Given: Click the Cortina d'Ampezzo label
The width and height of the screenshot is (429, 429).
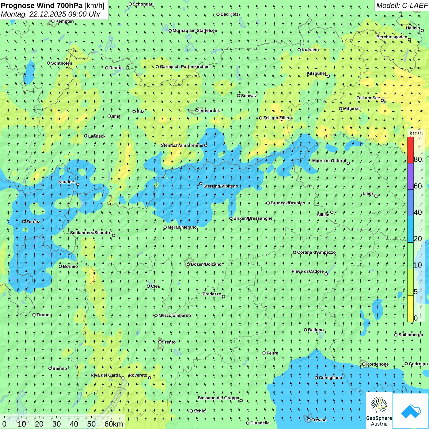Looking at the screenshot, I should click(316, 252).
